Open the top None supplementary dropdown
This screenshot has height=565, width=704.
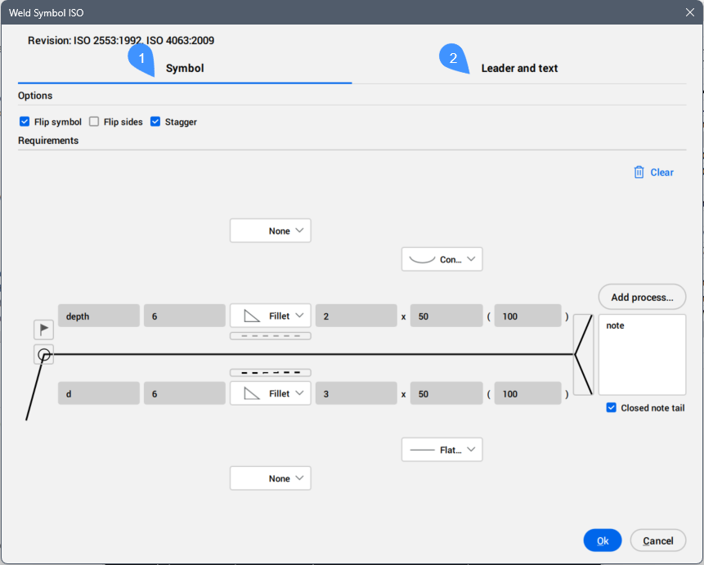(270, 231)
